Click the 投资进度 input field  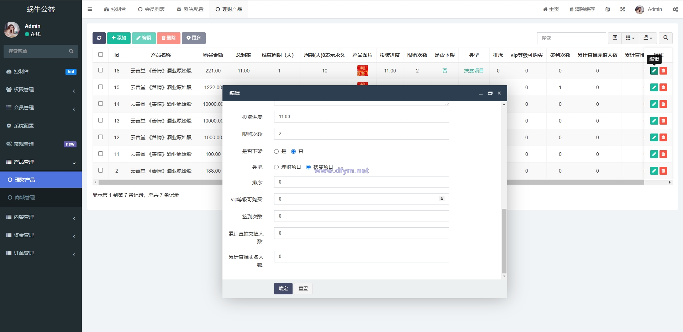(x=362, y=117)
